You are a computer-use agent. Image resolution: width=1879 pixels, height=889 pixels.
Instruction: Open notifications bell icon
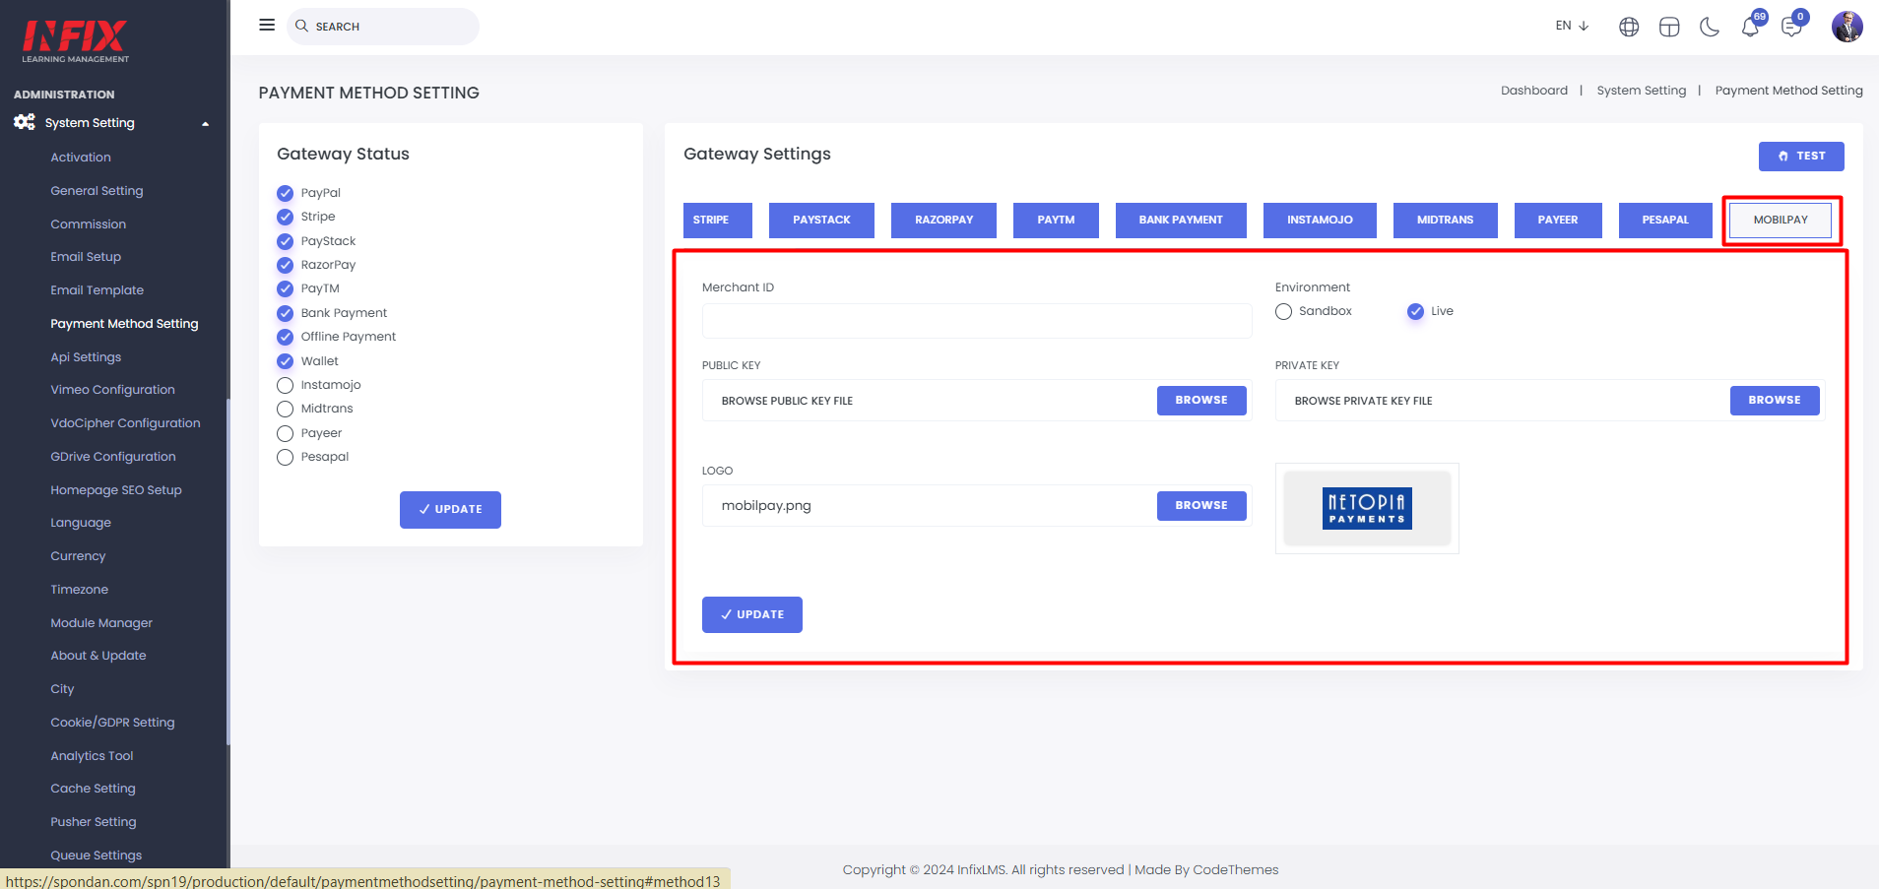click(x=1750, y=27)
